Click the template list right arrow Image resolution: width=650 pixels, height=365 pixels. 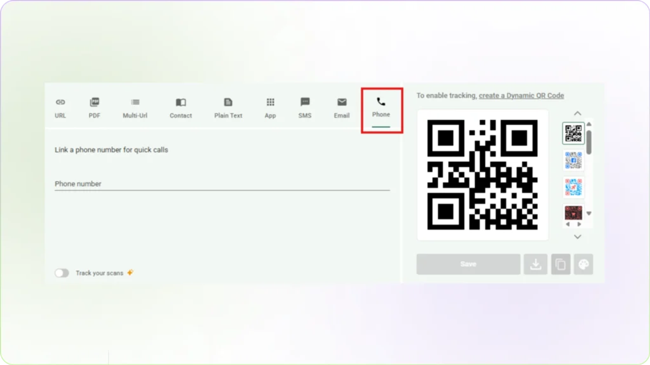(x=579, y=224)
